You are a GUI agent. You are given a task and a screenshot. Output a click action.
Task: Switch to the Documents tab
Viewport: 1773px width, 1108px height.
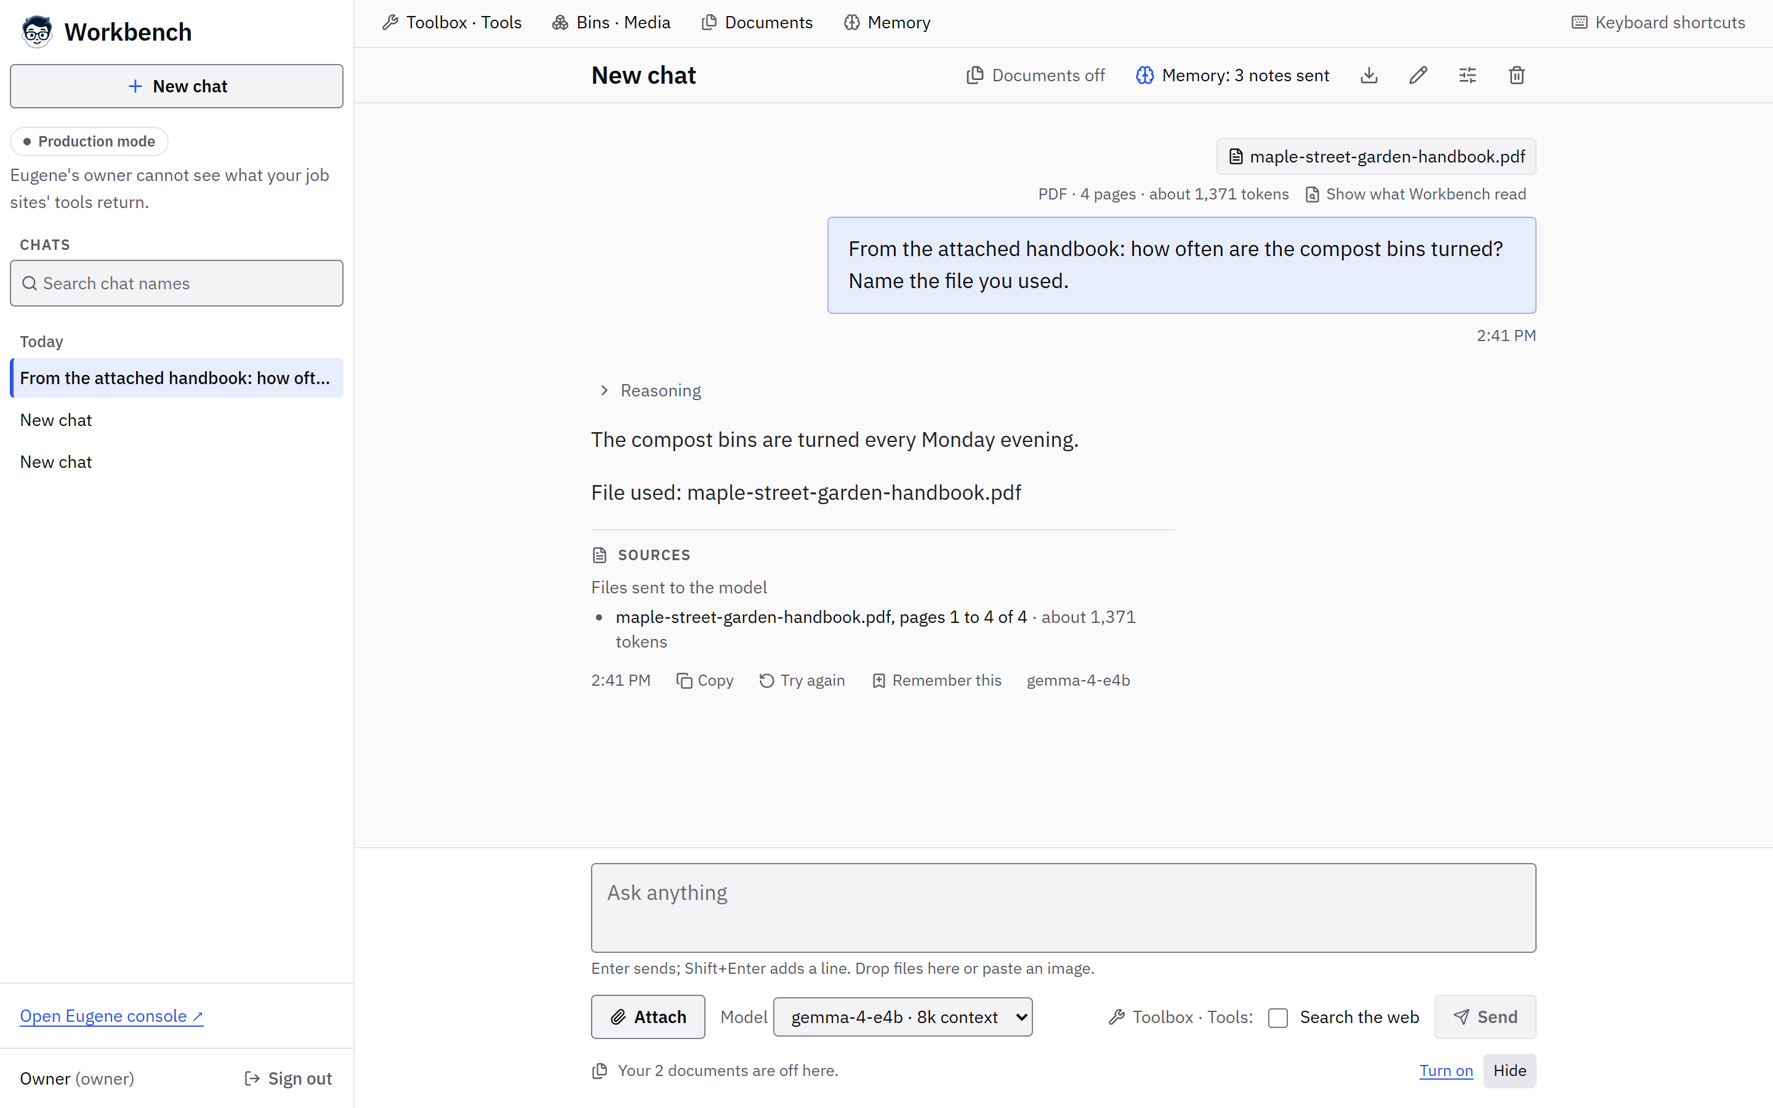pyautogui.click(x=757, y=23)
